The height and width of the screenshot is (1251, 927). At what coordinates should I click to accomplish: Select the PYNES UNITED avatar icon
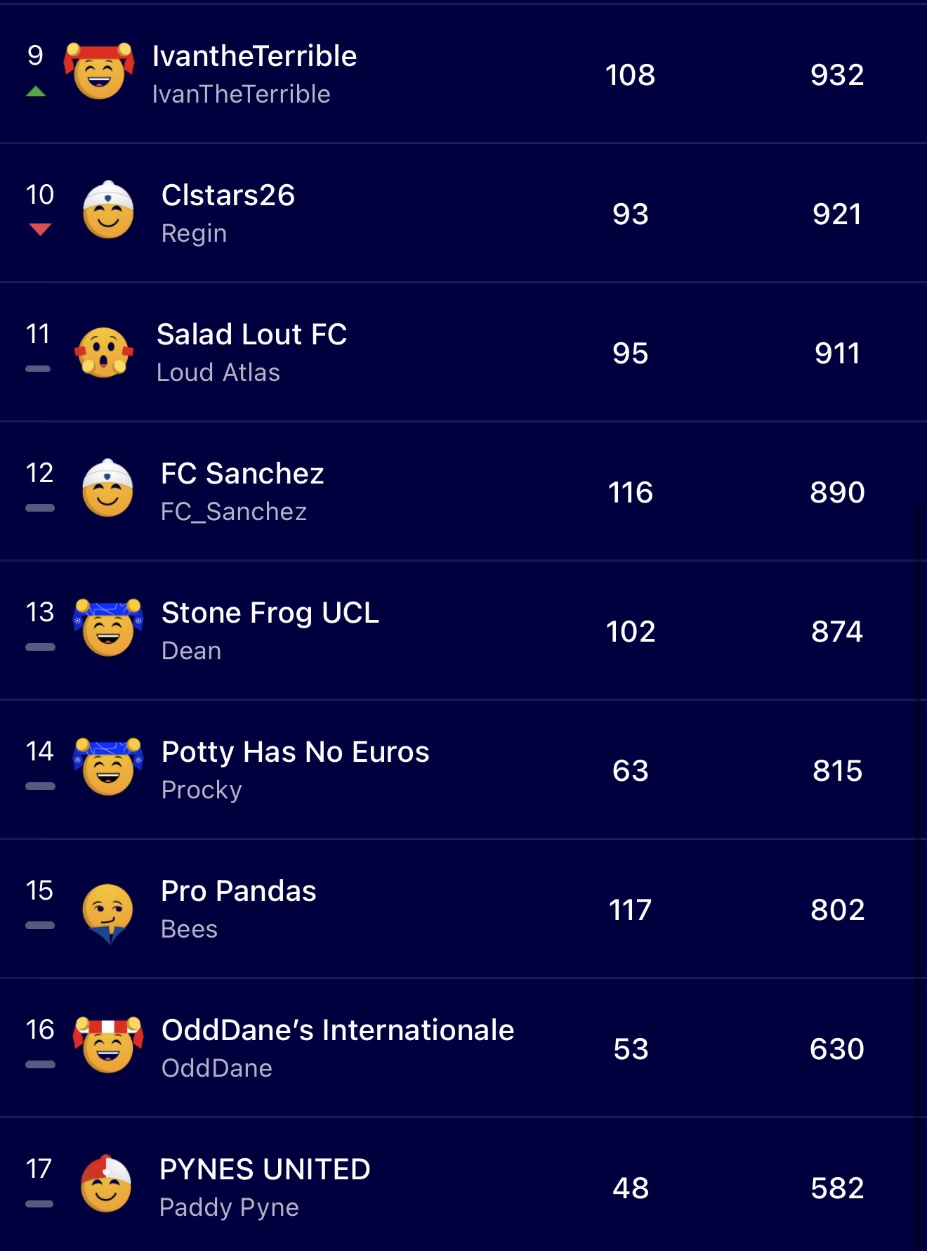click(106, 1184)
